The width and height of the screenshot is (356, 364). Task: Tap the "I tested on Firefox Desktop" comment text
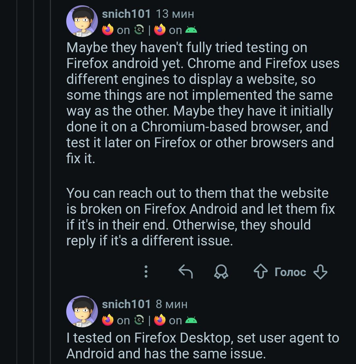pos(198,346)
